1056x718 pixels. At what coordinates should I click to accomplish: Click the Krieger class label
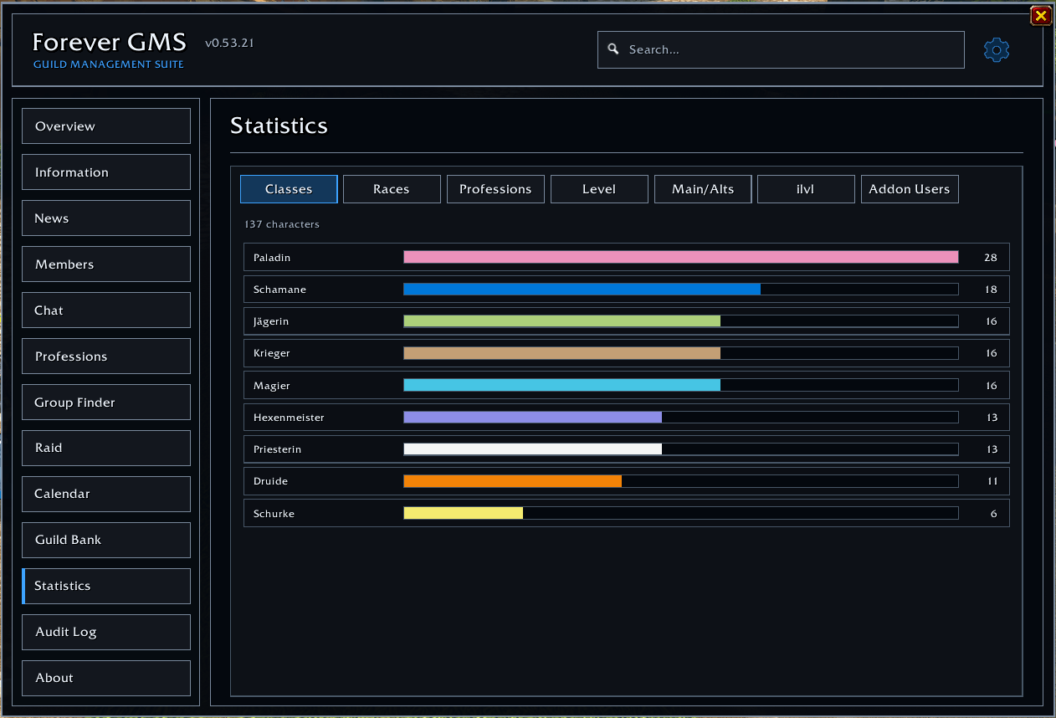[x=272, y=353]
